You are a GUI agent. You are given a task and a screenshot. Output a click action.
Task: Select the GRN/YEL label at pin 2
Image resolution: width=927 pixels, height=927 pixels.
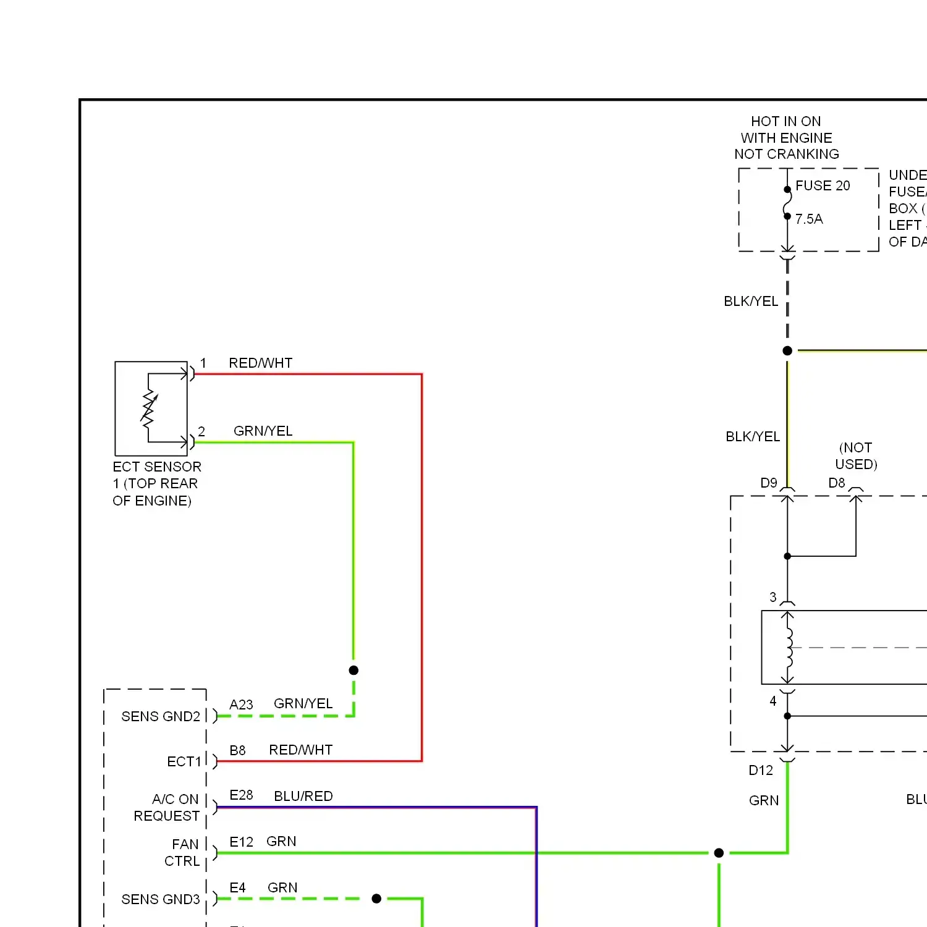[263, 431]
